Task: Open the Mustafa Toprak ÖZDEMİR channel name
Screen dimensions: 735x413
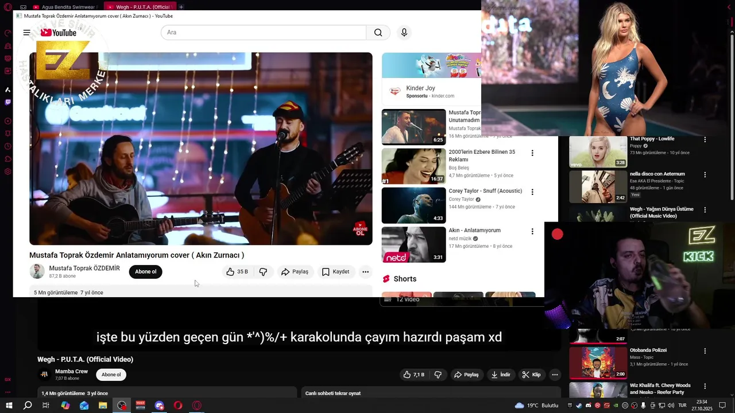Action: [84, 268]
